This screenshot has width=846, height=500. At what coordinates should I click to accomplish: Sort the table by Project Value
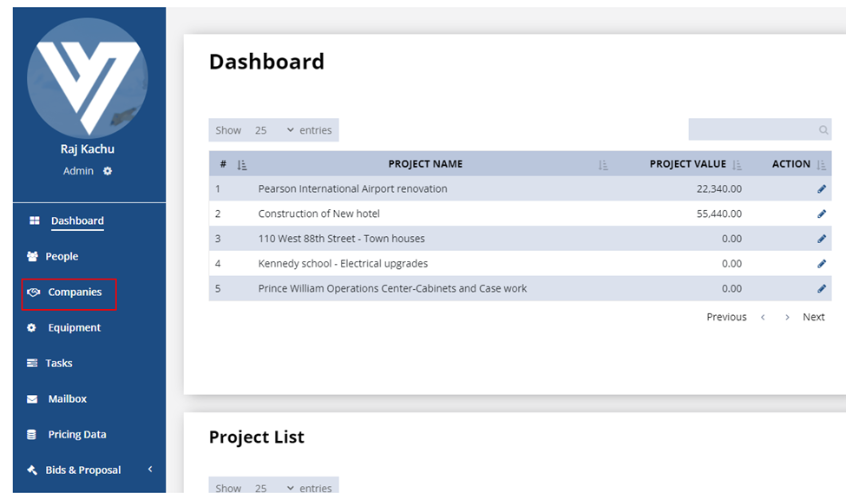tap(737, 164)
